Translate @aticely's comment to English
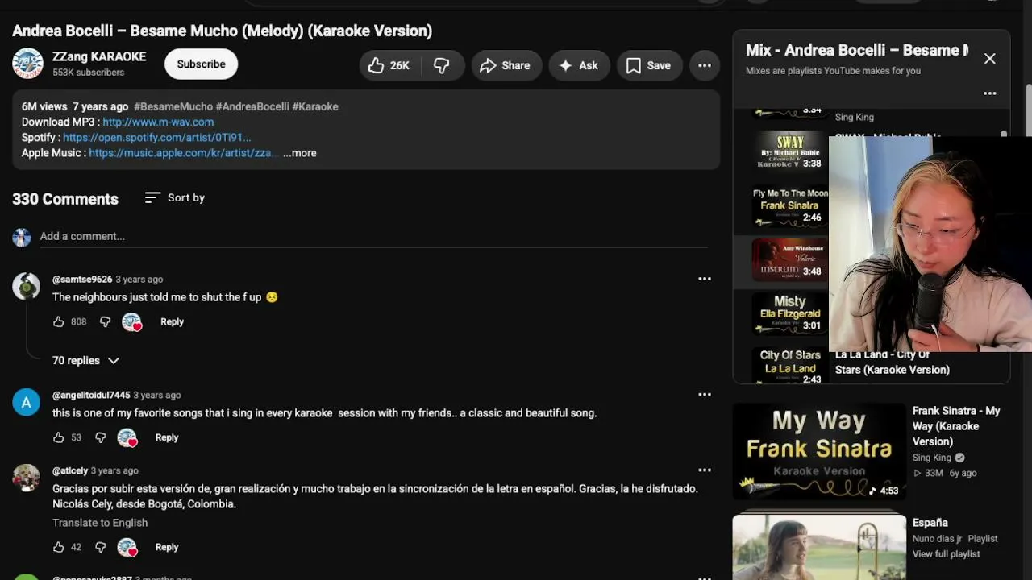 100,523
